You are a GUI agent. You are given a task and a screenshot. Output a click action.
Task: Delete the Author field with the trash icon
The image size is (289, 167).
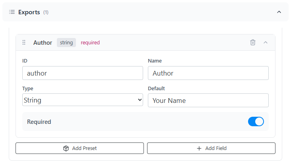pos(253,42)
